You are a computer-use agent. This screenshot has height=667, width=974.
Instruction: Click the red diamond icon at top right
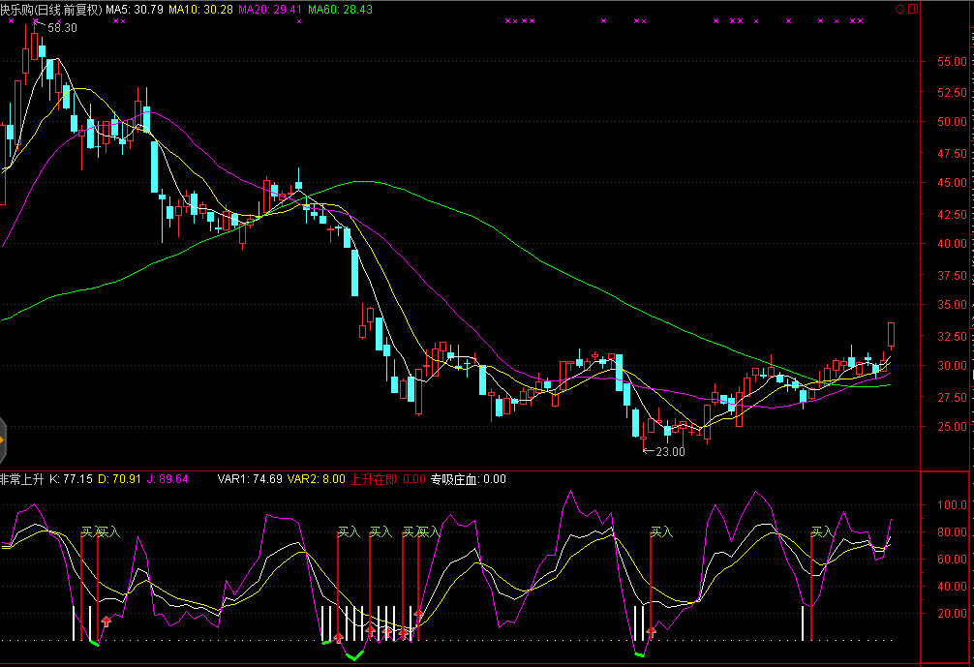tap(899, 9)
